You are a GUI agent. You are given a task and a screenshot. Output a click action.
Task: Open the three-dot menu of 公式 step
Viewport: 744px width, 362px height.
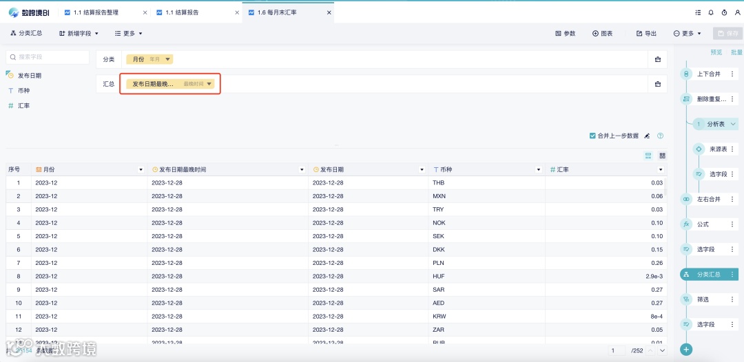point(732,224)
